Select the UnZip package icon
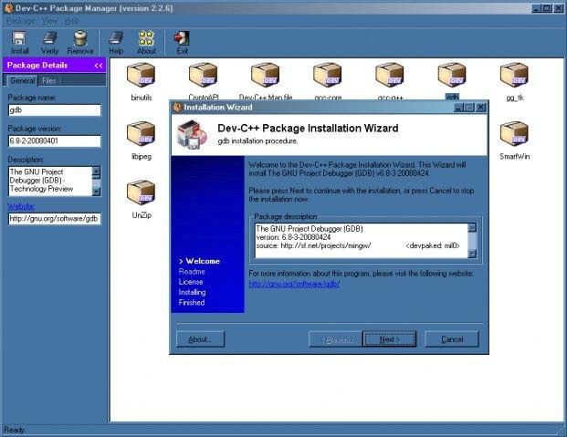 click(x=141, y=192)
